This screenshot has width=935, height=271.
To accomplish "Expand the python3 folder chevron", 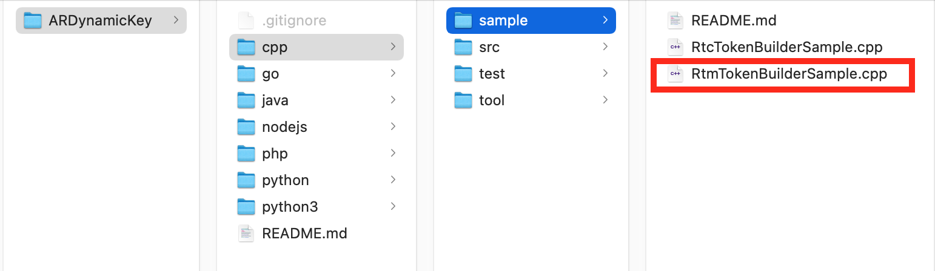I will pyautogui.click(x=394, y=206).
